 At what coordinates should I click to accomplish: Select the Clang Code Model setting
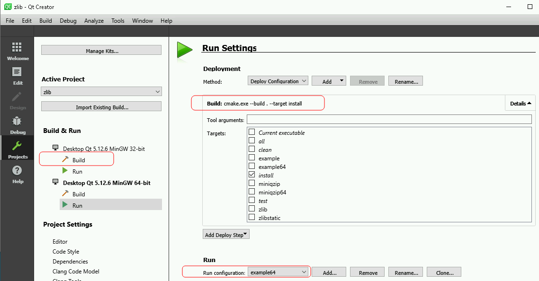pyautogui.click(x=76, y=272)
